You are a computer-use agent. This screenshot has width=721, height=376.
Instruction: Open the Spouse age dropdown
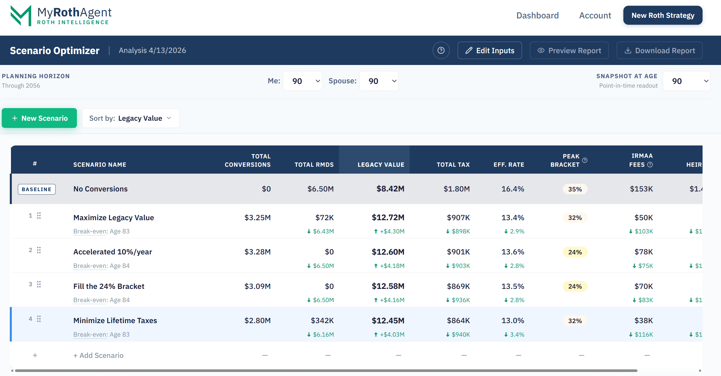pyautogui.click(x=379, y=81)
